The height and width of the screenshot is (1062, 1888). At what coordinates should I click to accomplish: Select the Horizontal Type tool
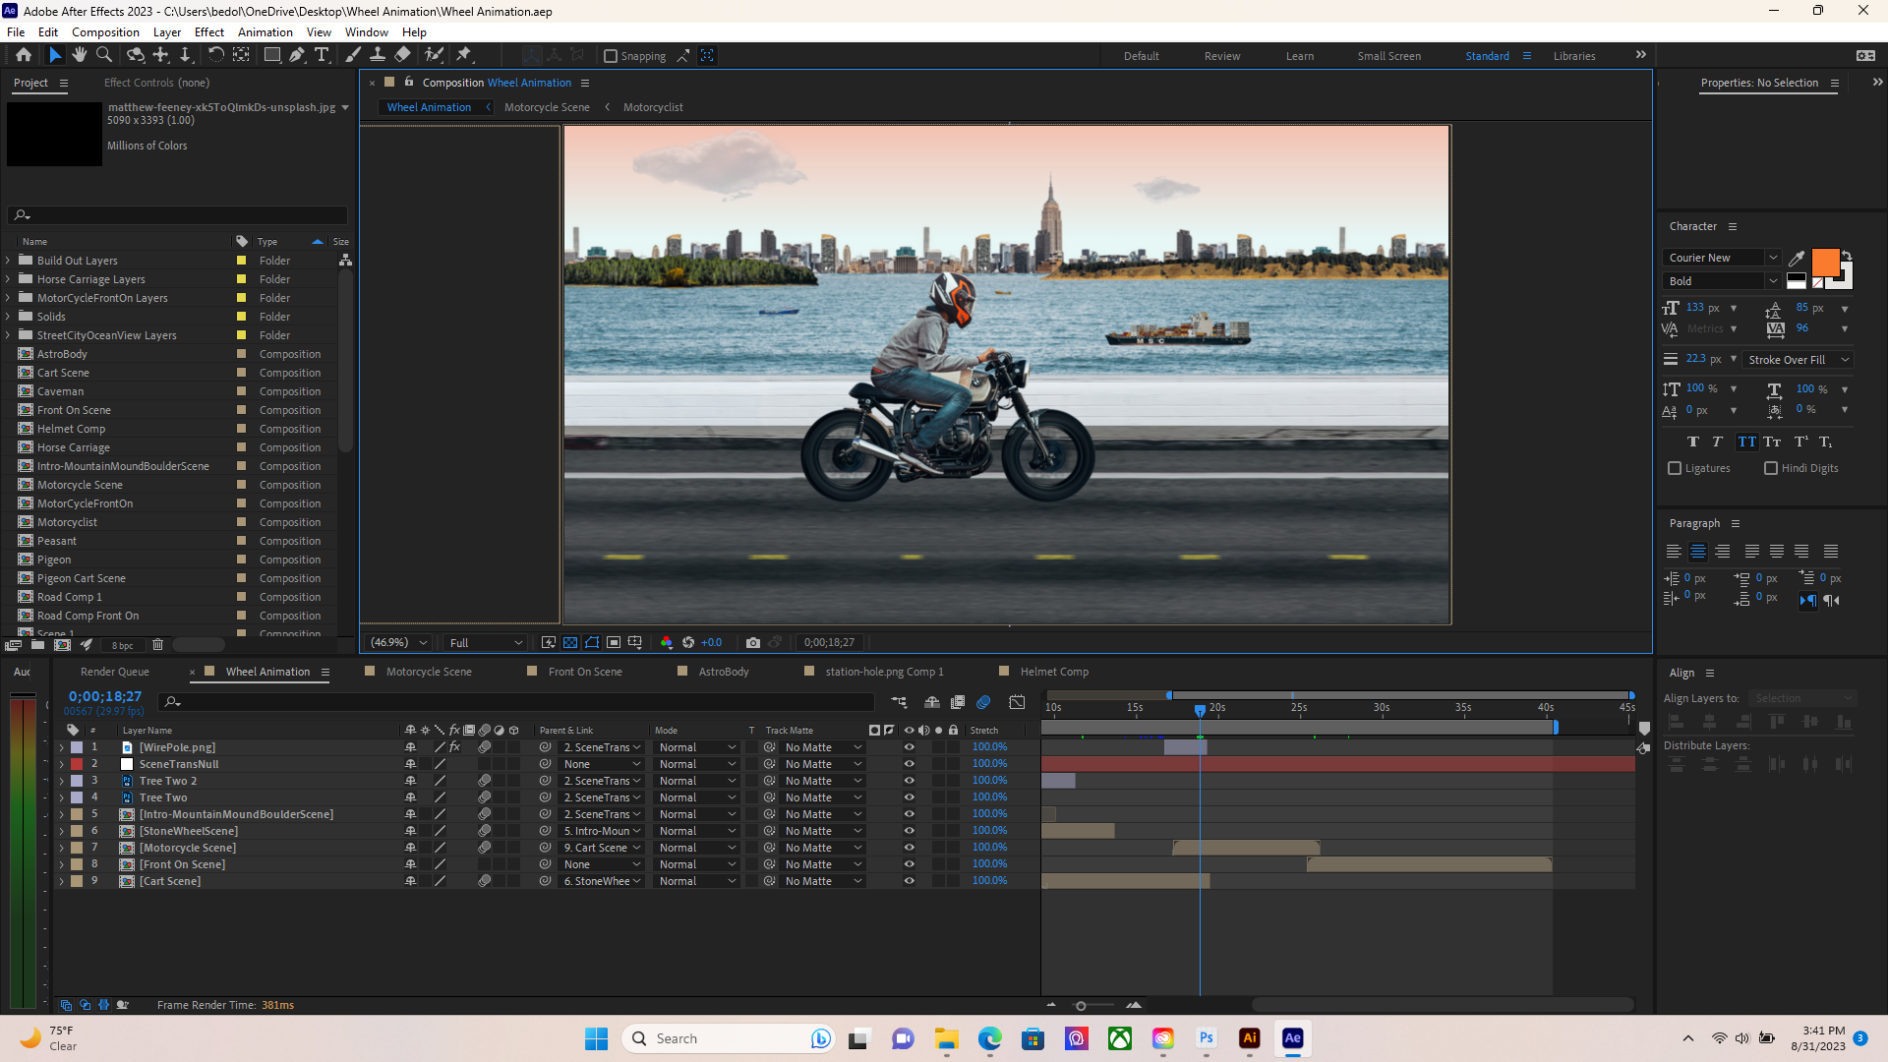(322, 55)
